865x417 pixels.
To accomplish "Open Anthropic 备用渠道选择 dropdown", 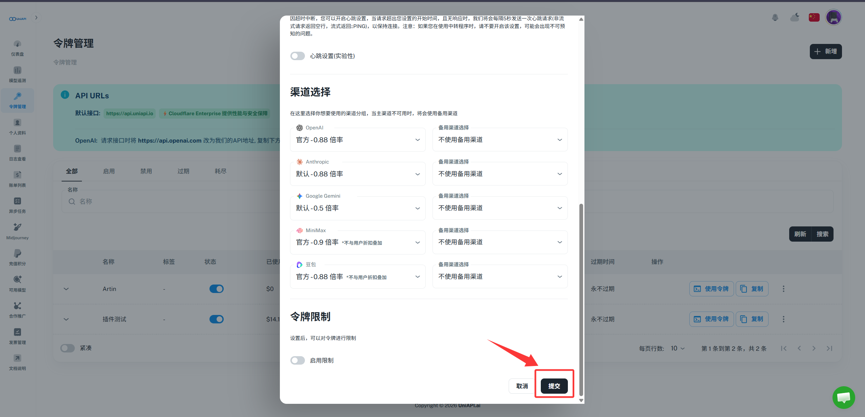I will coord(500,174).
